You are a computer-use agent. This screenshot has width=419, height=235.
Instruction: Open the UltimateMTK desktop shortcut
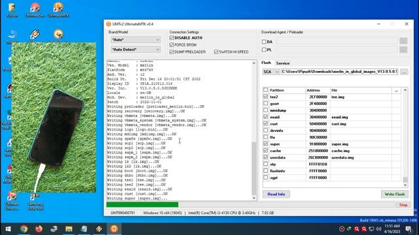tap(58, 10)
